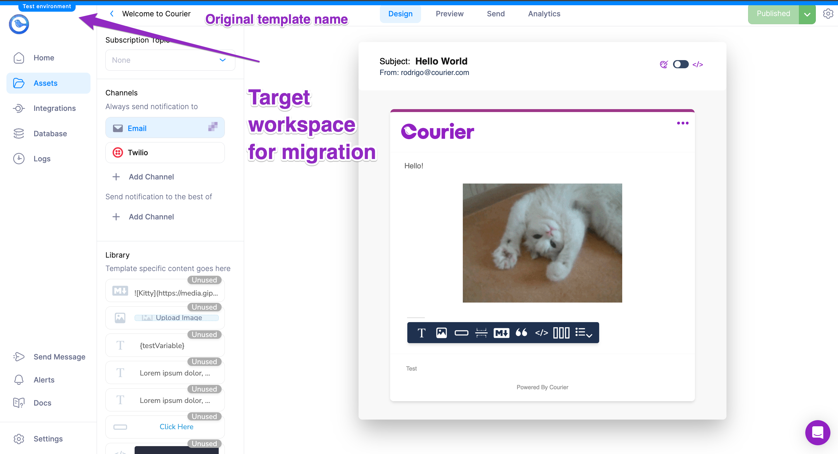The image size is (838, 454).
Task: Open the Subscription Topic dropdown
Action: pyautogui.click(x=170, y=60)
